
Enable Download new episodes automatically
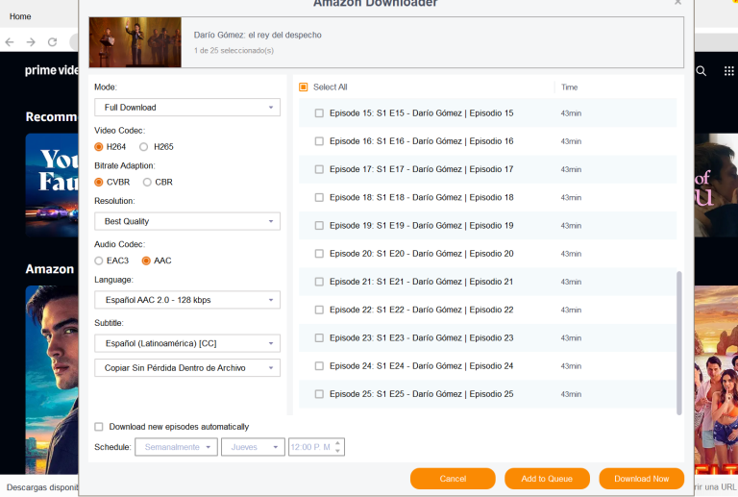point(99,427)
